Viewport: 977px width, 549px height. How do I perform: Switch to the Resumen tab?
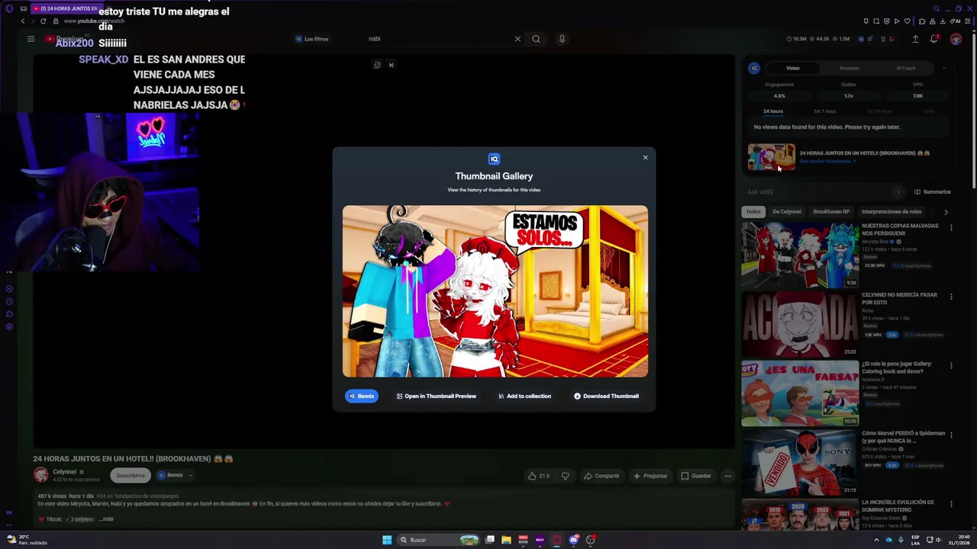coord(849,68)
